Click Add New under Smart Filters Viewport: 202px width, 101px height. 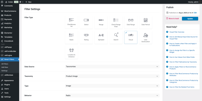click(5, 67)
